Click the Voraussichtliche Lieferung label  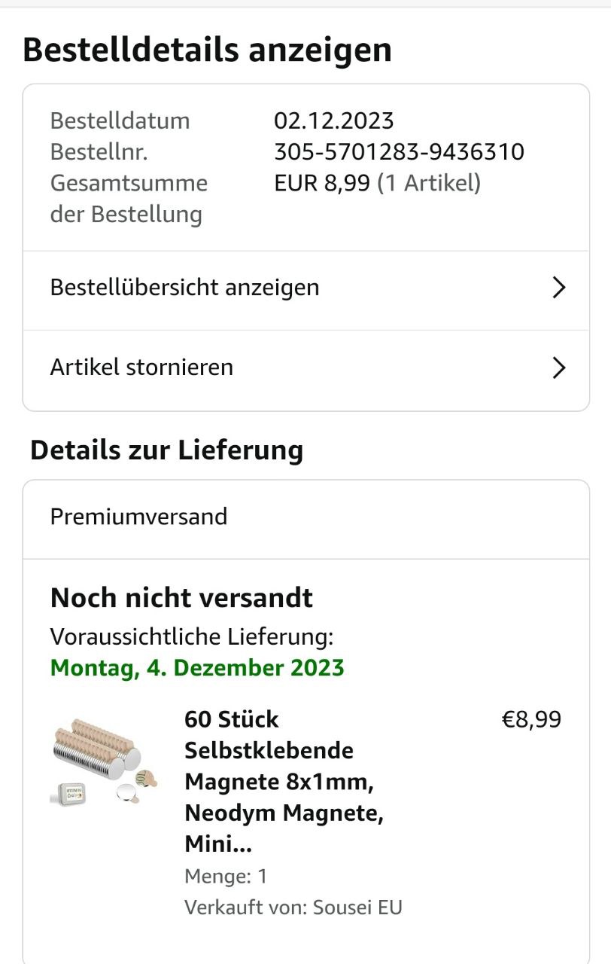pyautogui.click(x=192, y=637)
